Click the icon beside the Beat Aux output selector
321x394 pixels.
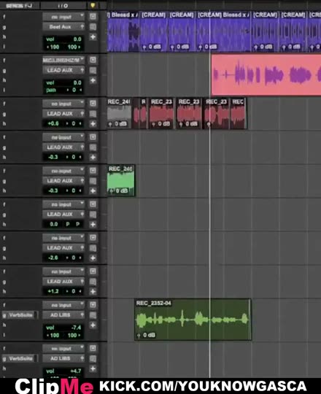pyautogui.click(x=93, y=27)
